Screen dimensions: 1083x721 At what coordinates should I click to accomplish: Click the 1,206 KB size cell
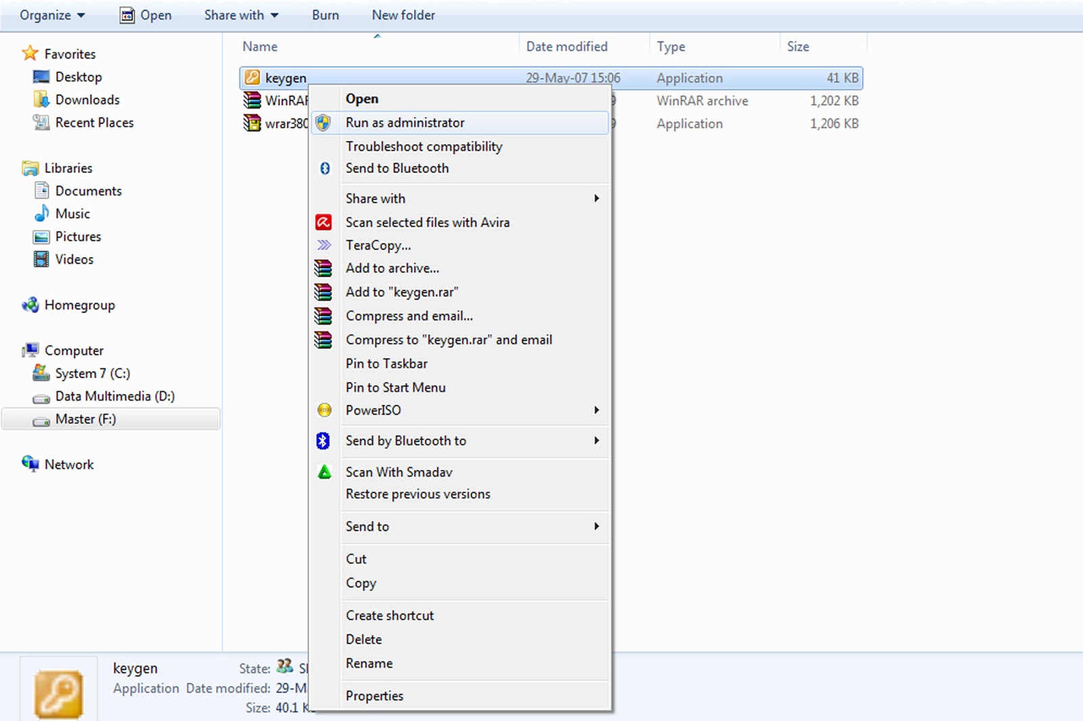(834, 124)
